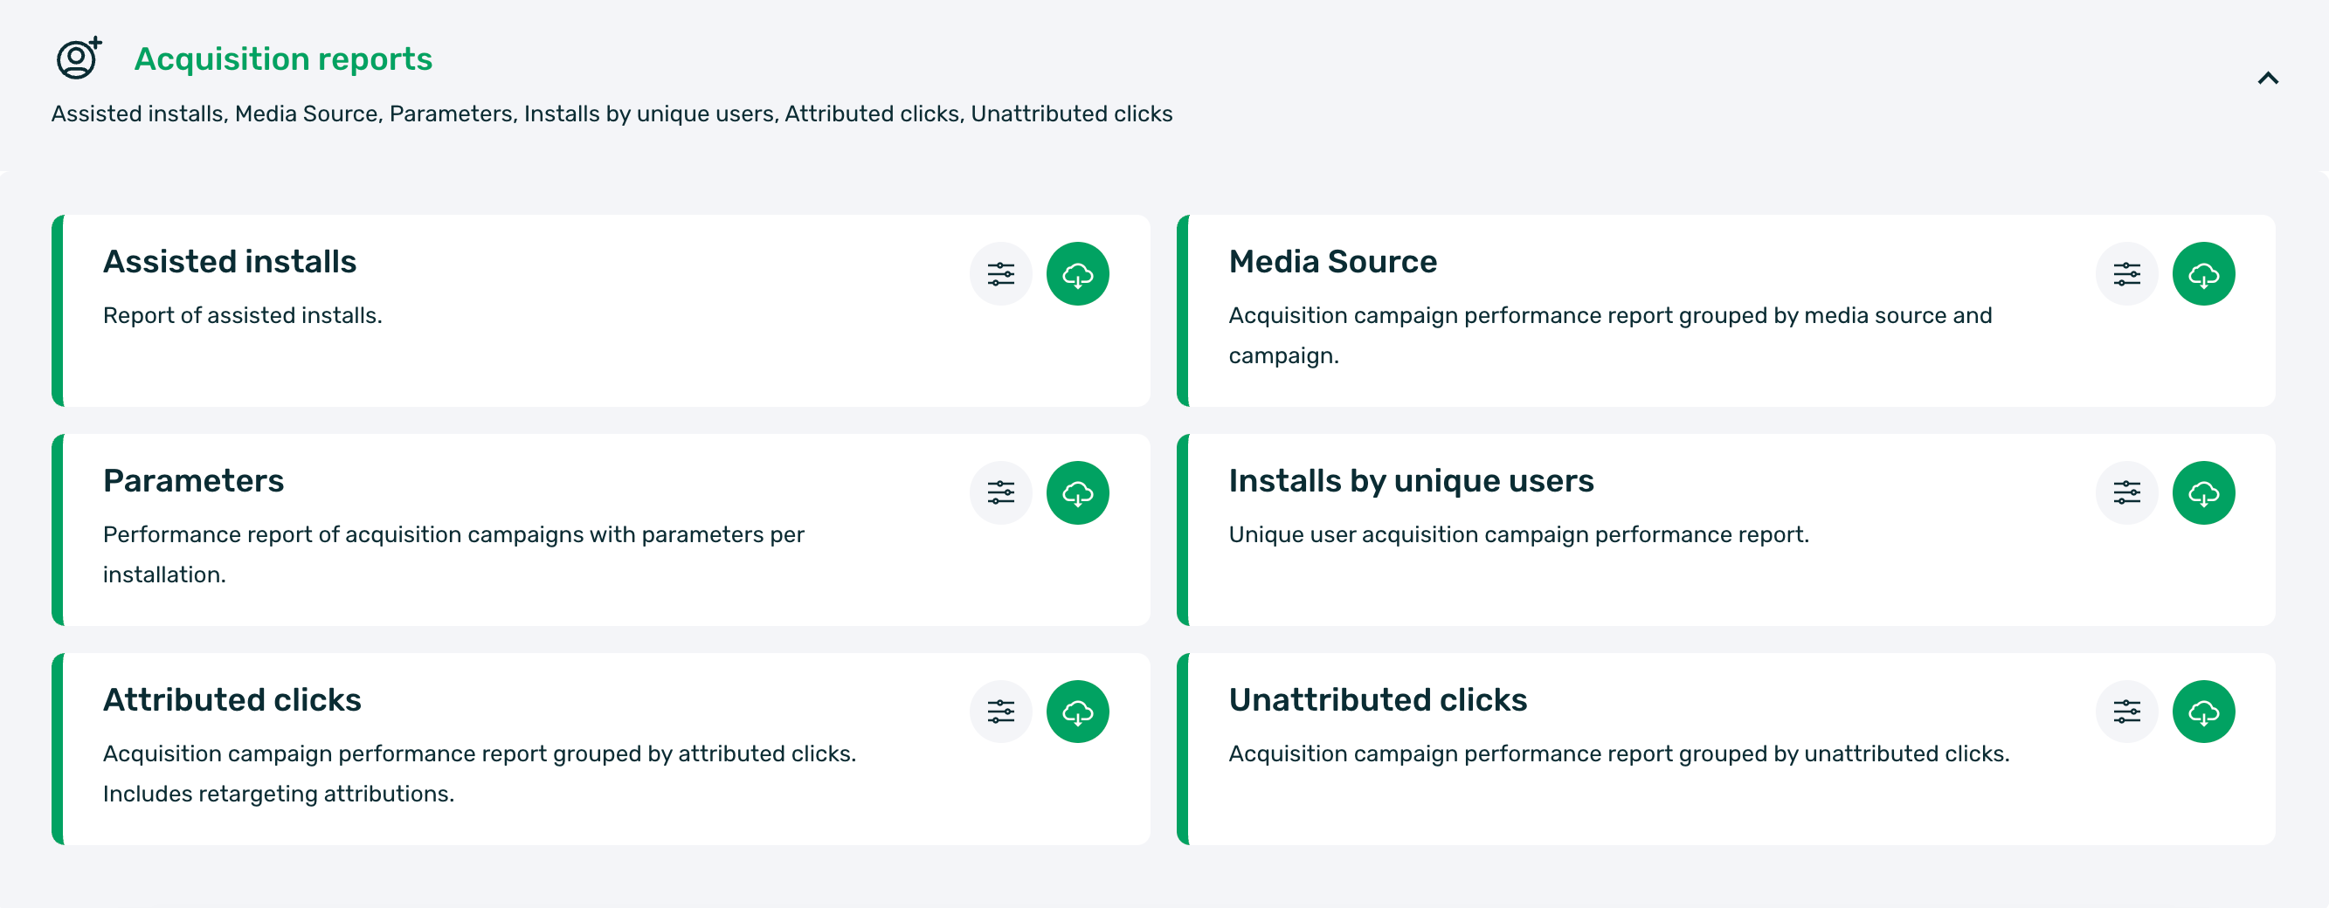Download the Unattributed clicks report

(2203, 712)
